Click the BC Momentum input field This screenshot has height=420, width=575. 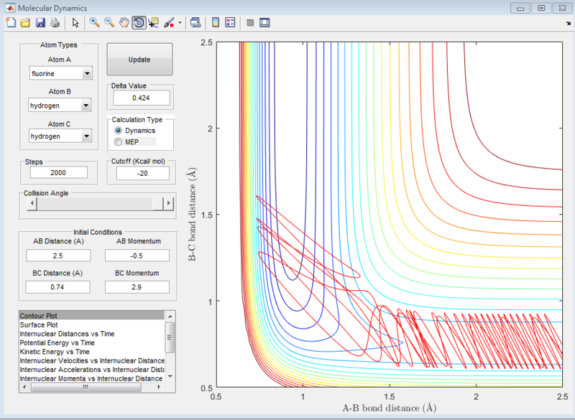pyautogui.click(x=137, y=286)
